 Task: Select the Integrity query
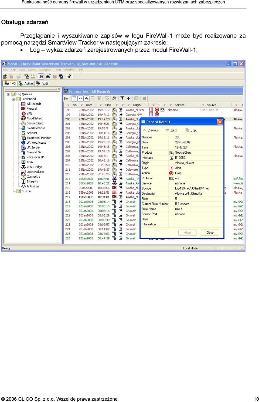(32, 182)
